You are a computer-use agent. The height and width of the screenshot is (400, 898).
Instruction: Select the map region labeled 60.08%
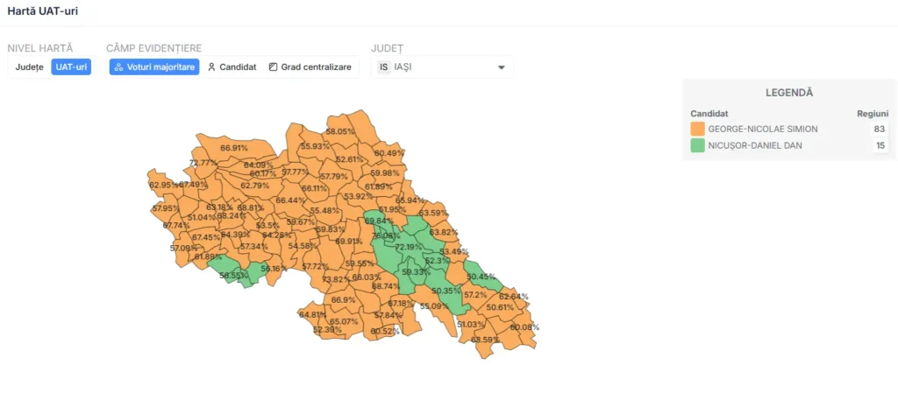(x=524, y=327)
